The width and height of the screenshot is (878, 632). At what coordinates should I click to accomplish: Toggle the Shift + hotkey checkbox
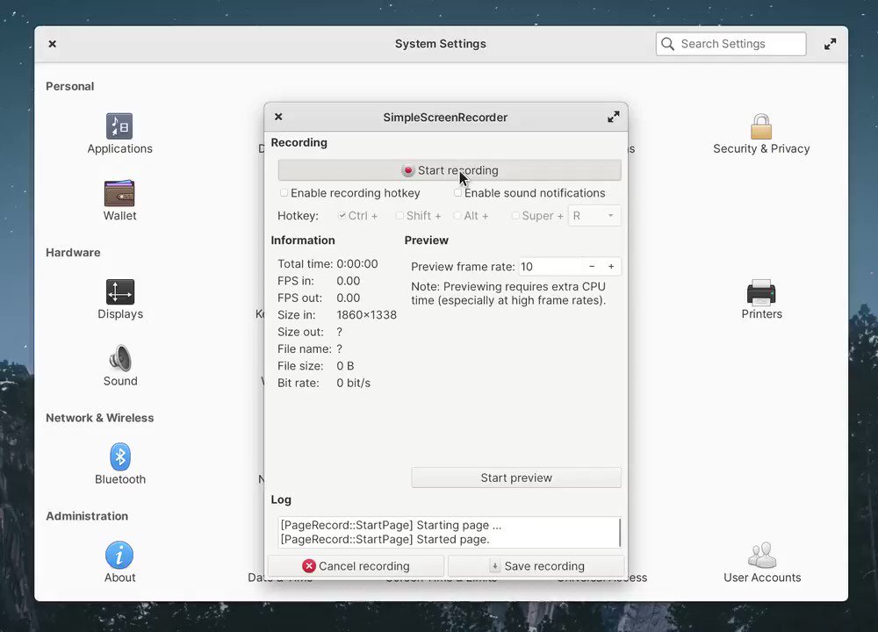pyautogui.click(x=399, y=216)
